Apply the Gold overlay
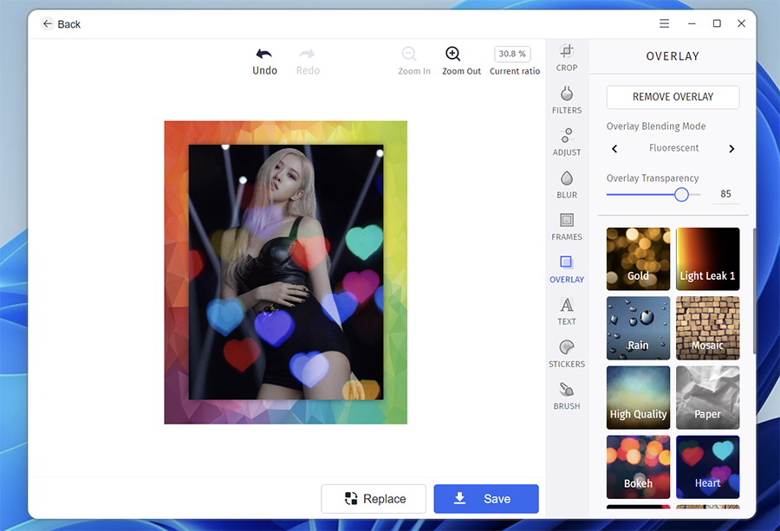Viewport: 780px width, 531px height. (x=638, y=259)
